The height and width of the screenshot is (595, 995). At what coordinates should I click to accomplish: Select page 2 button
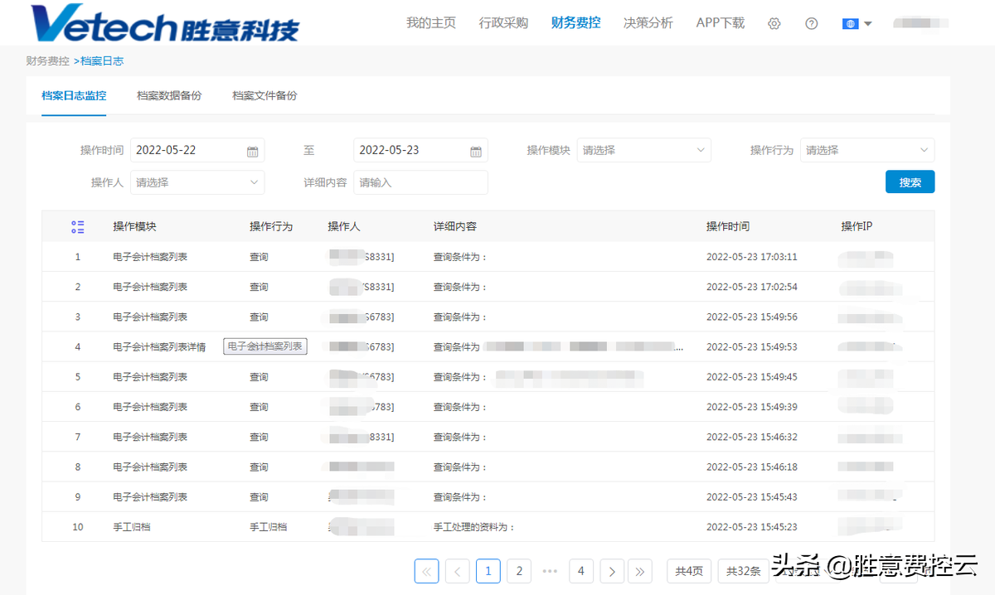point(519,571)
